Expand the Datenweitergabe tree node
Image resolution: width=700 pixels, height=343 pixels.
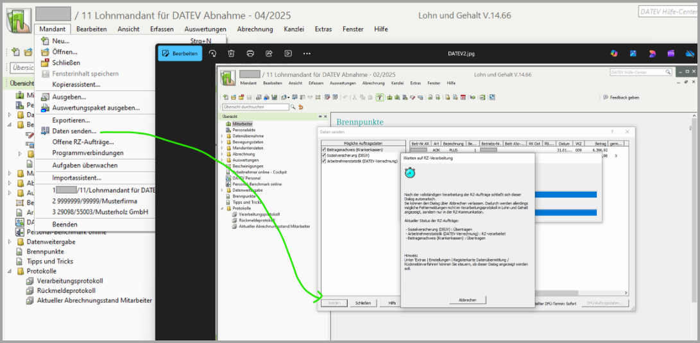pos(10,242)
